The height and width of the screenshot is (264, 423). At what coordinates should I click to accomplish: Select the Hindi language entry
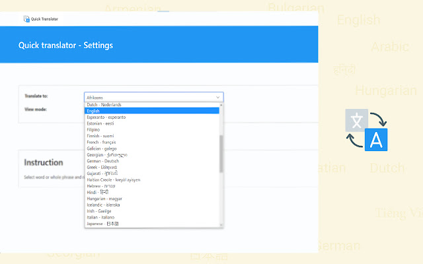click(x=152, y=192)
